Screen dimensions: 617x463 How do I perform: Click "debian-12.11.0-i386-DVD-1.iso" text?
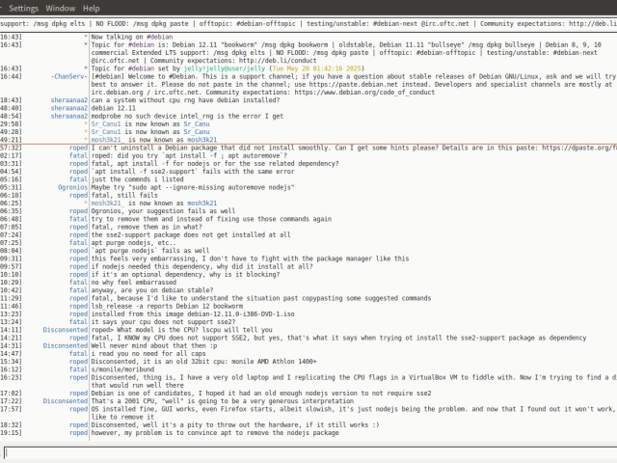click(239, 314)
